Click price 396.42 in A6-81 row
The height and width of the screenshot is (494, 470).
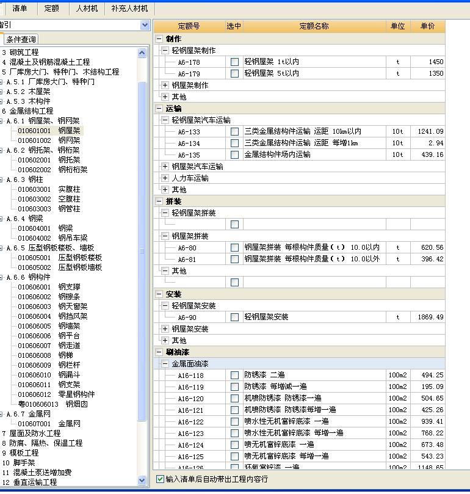click(432, 260)
